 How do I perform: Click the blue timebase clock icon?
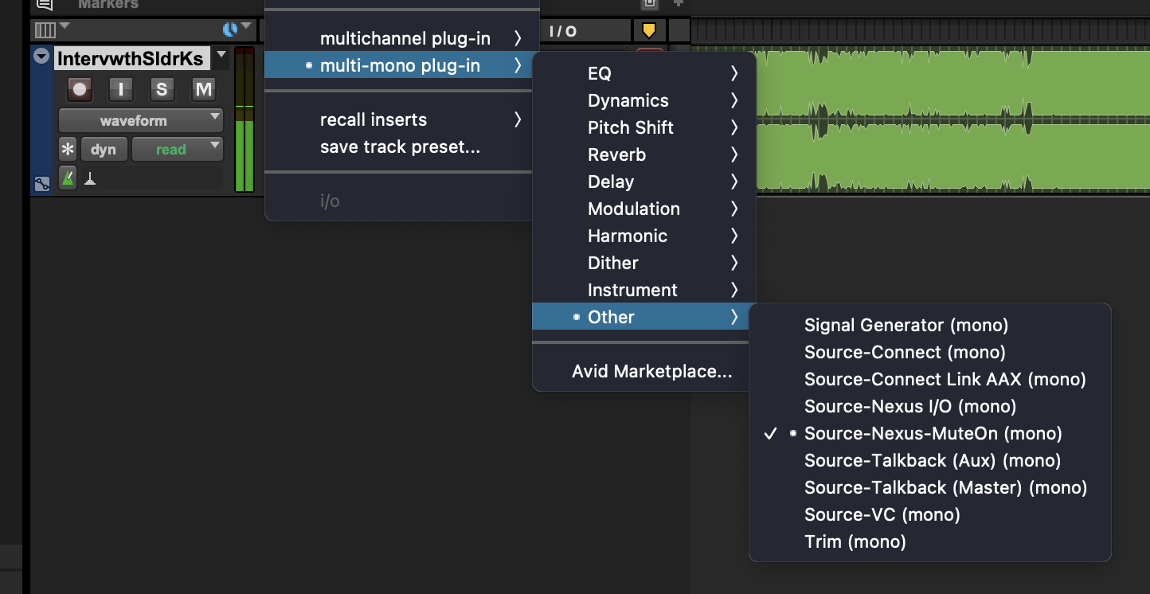pyautogui.click(x=230, y=29)
